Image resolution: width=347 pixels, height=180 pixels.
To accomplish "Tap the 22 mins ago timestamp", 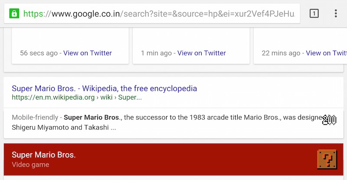I will pos(281,53).
